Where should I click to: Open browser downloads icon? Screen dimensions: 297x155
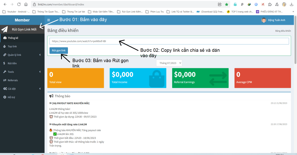292,4
